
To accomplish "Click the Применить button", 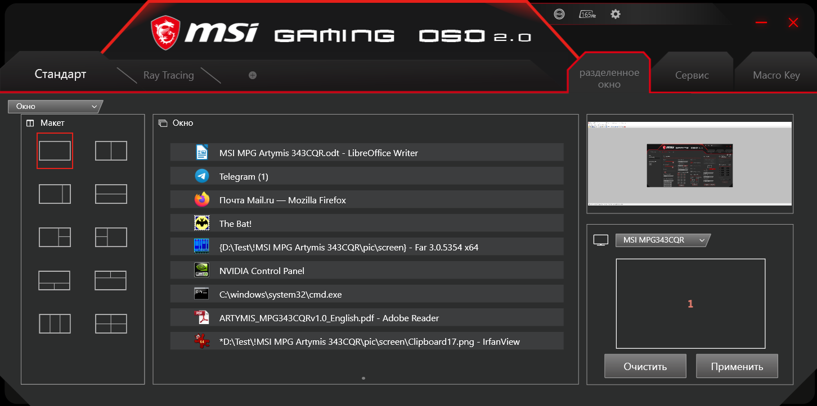I will tap(737, 366).
